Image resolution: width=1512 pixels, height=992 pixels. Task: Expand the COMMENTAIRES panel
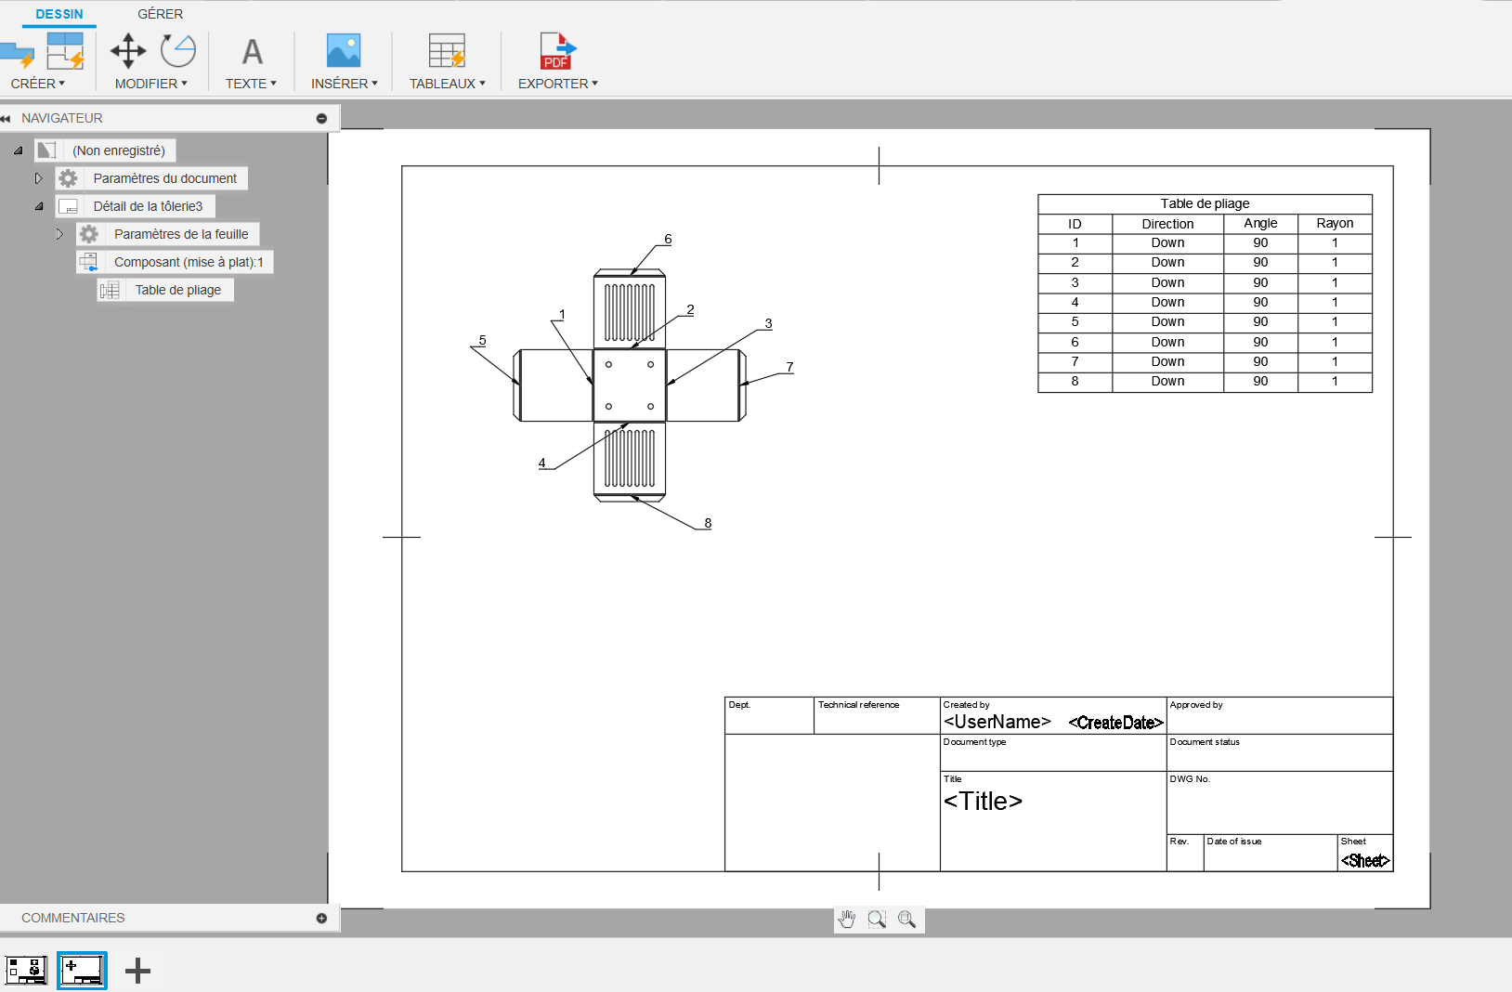point(321,918)
